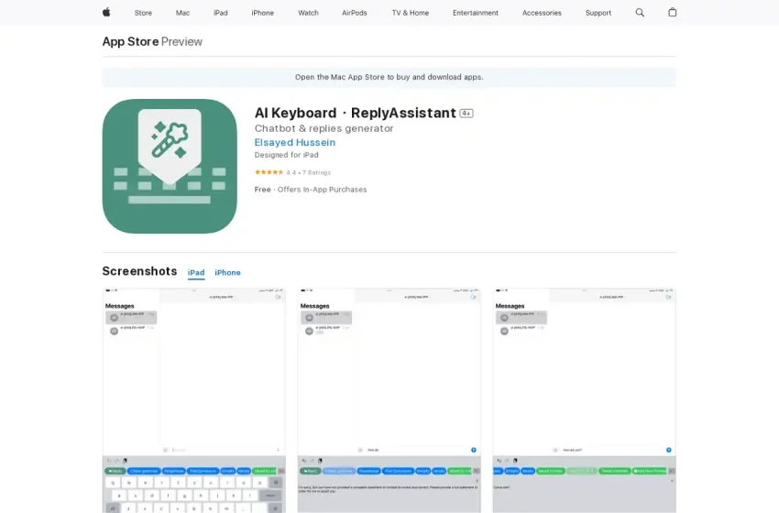
Task: Open the shopping bag icon
Action: (x=672, y=12)
